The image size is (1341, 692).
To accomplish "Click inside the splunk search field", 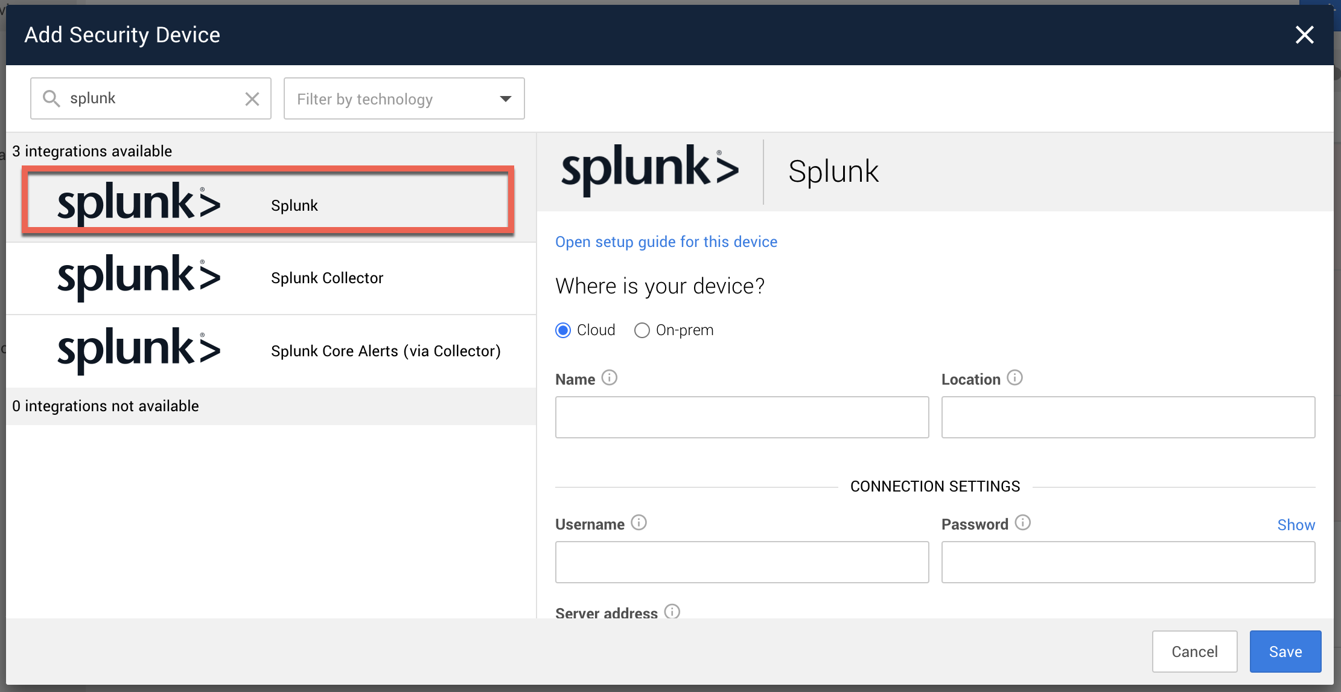I will [x=151, y=98].
